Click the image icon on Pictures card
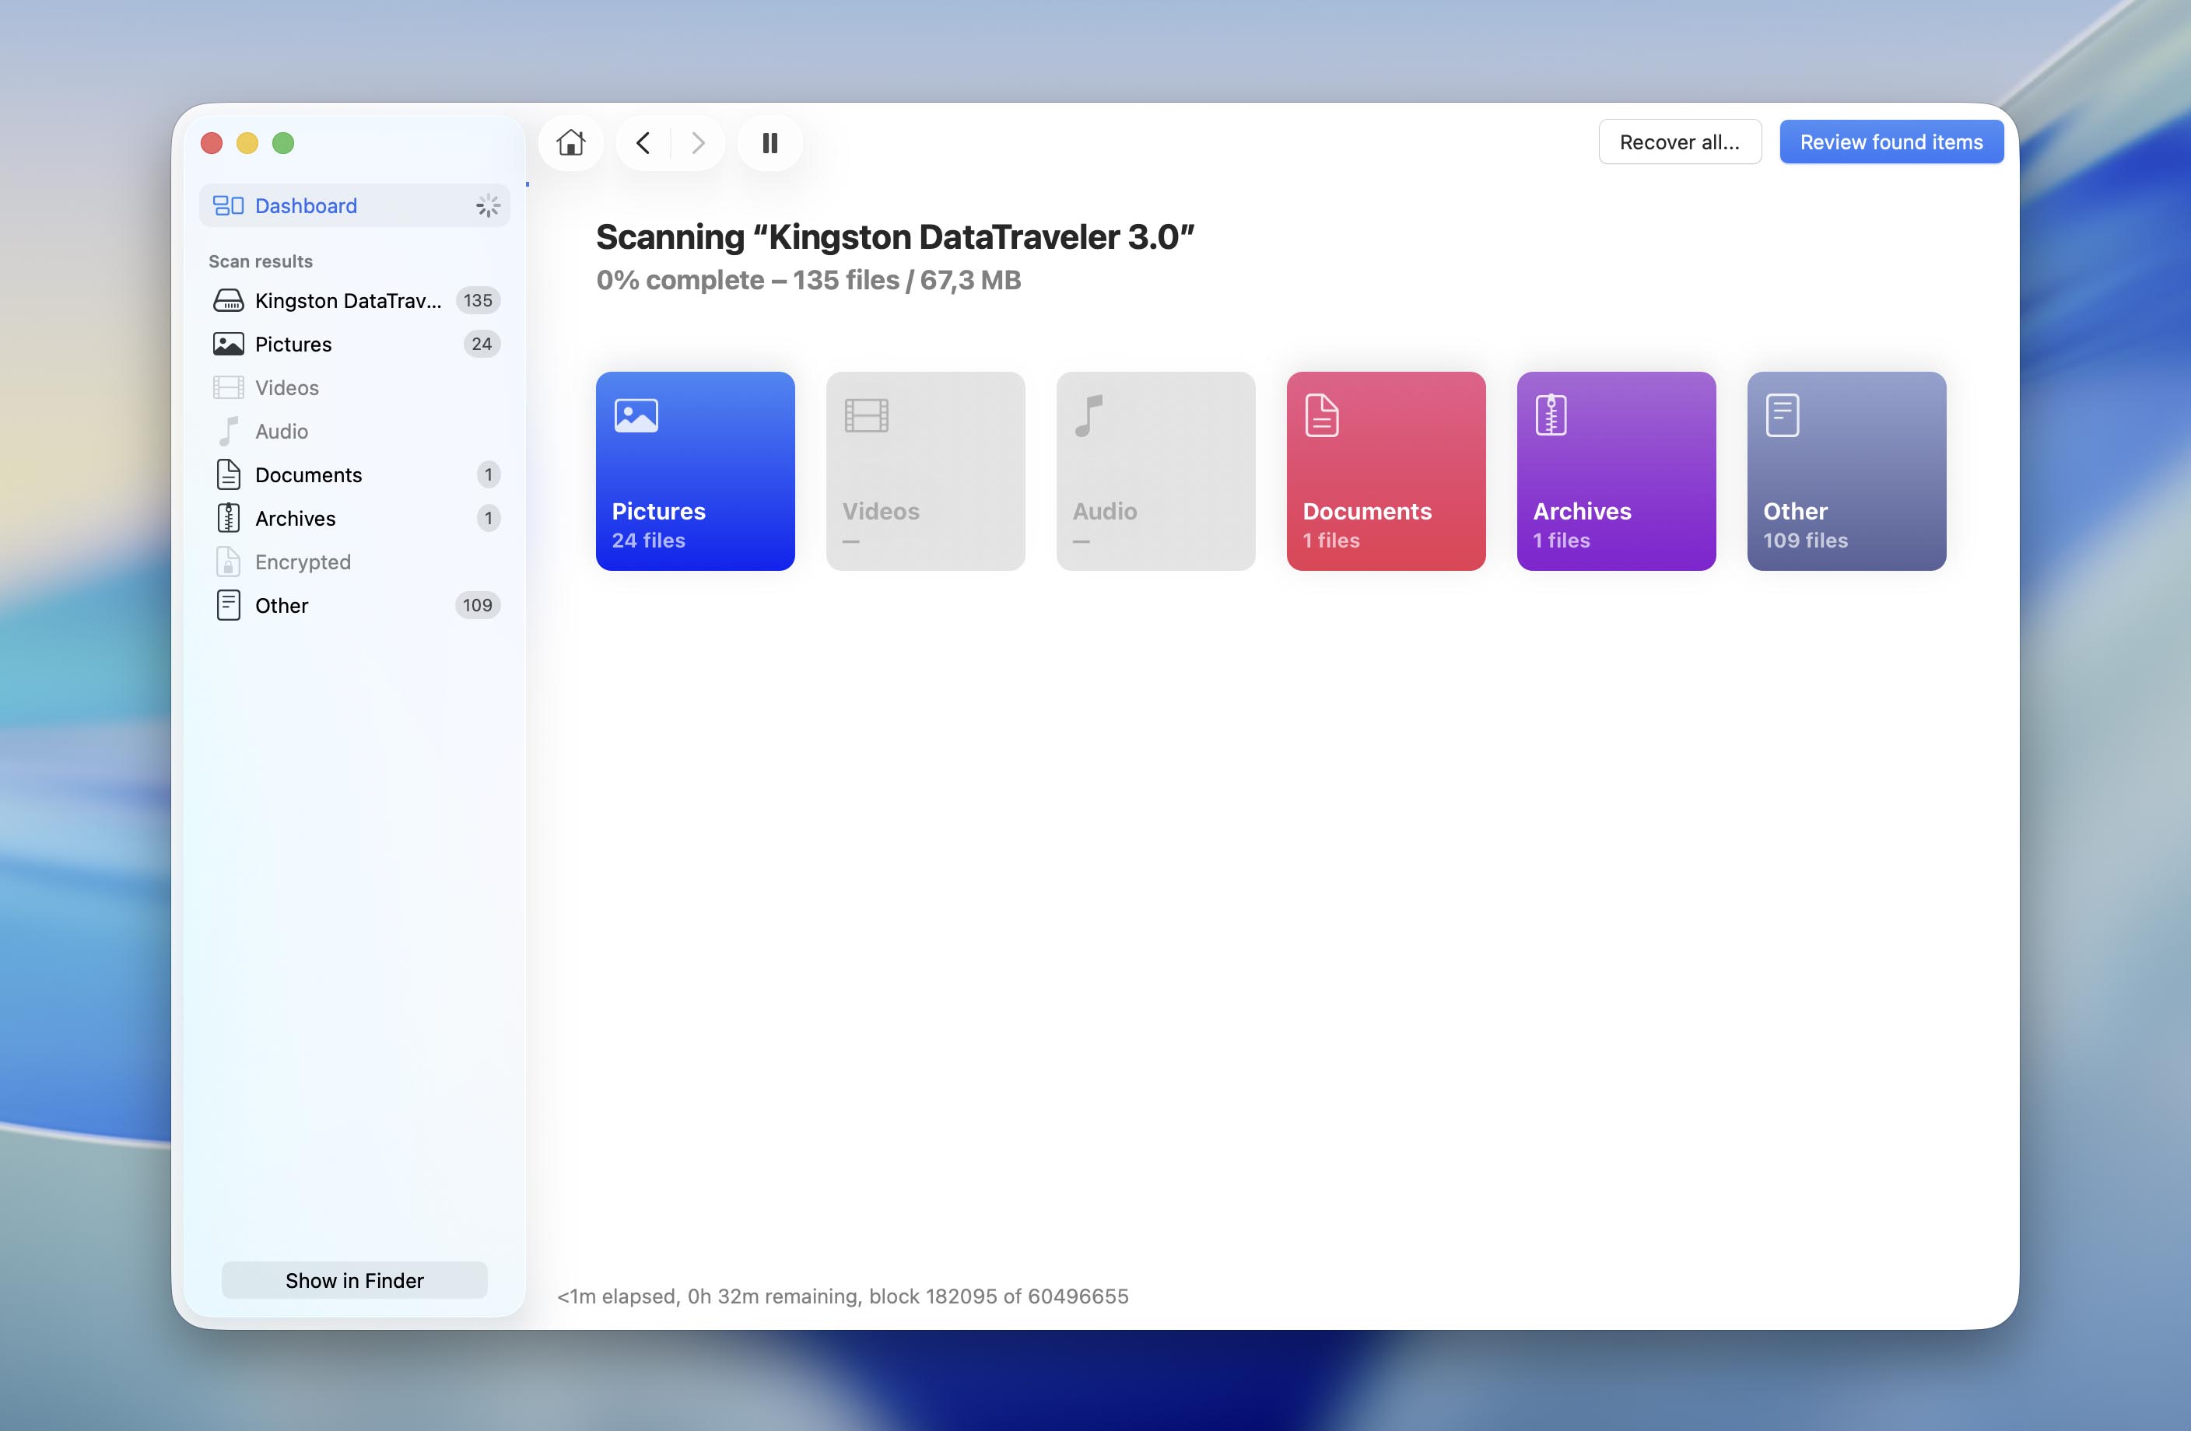2191x1431 pixels. pyautogui.click(x=636, y=415)
